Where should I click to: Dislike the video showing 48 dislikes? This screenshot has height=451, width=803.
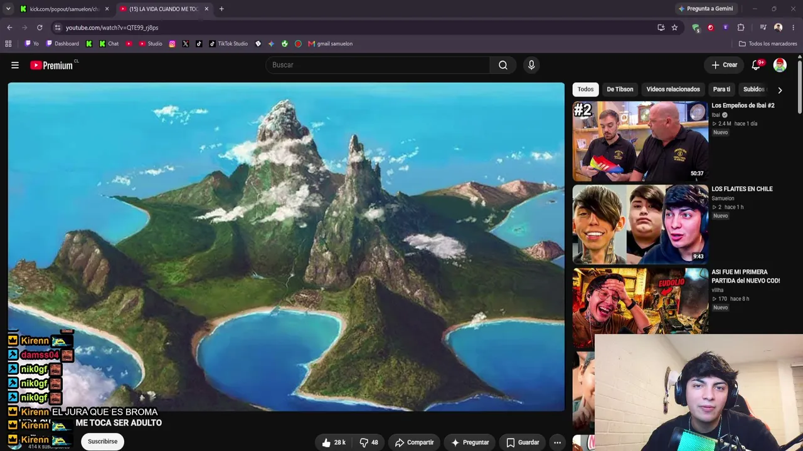369,442
